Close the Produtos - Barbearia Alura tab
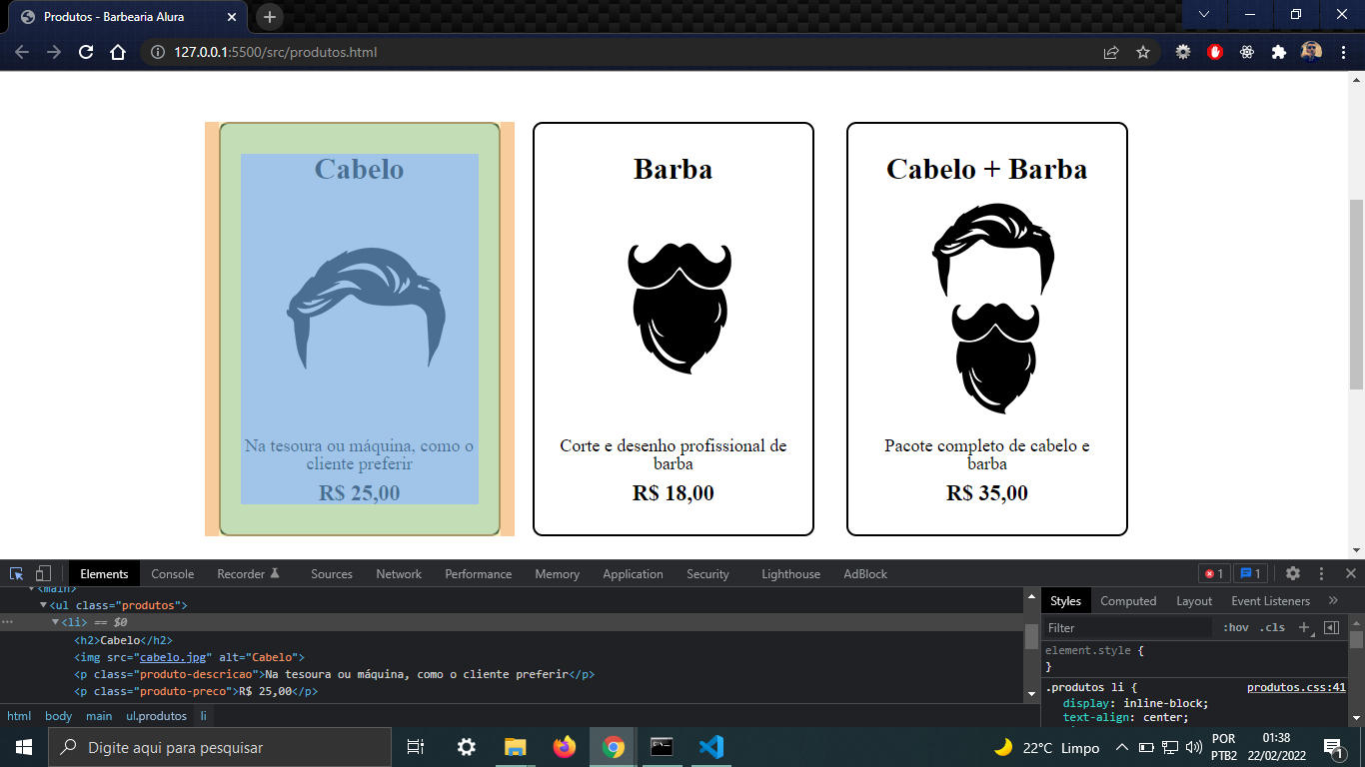Screen dimensions: 1365x767 pos(232,17)
